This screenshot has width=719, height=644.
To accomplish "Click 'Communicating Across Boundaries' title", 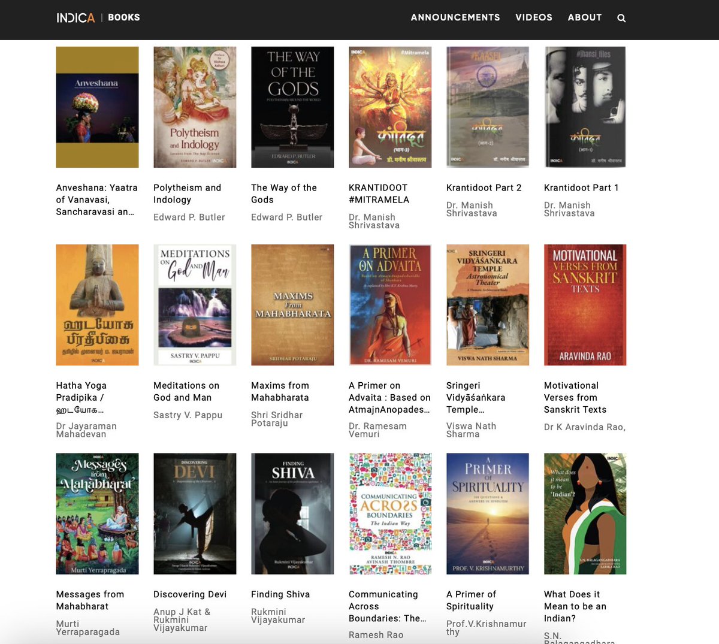I will [388, 606].
